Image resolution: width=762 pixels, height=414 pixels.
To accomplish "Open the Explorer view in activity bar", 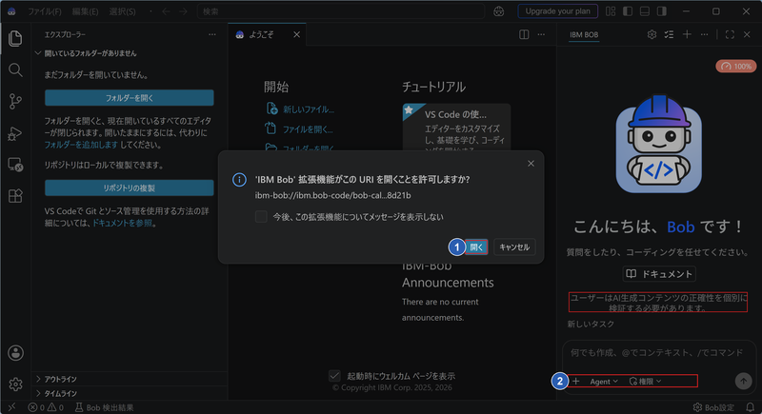I will click(15, 38).
